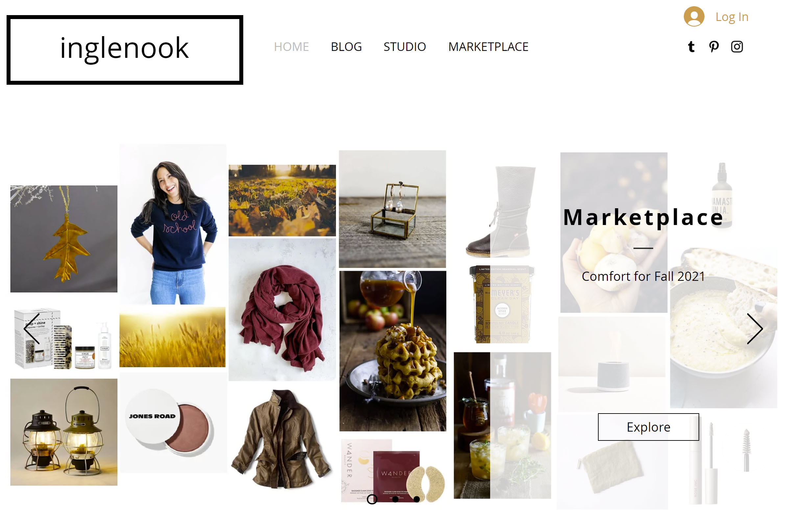Click the Explore button
The width and height of the screenshot is (787, 517).
click(648, 426)
